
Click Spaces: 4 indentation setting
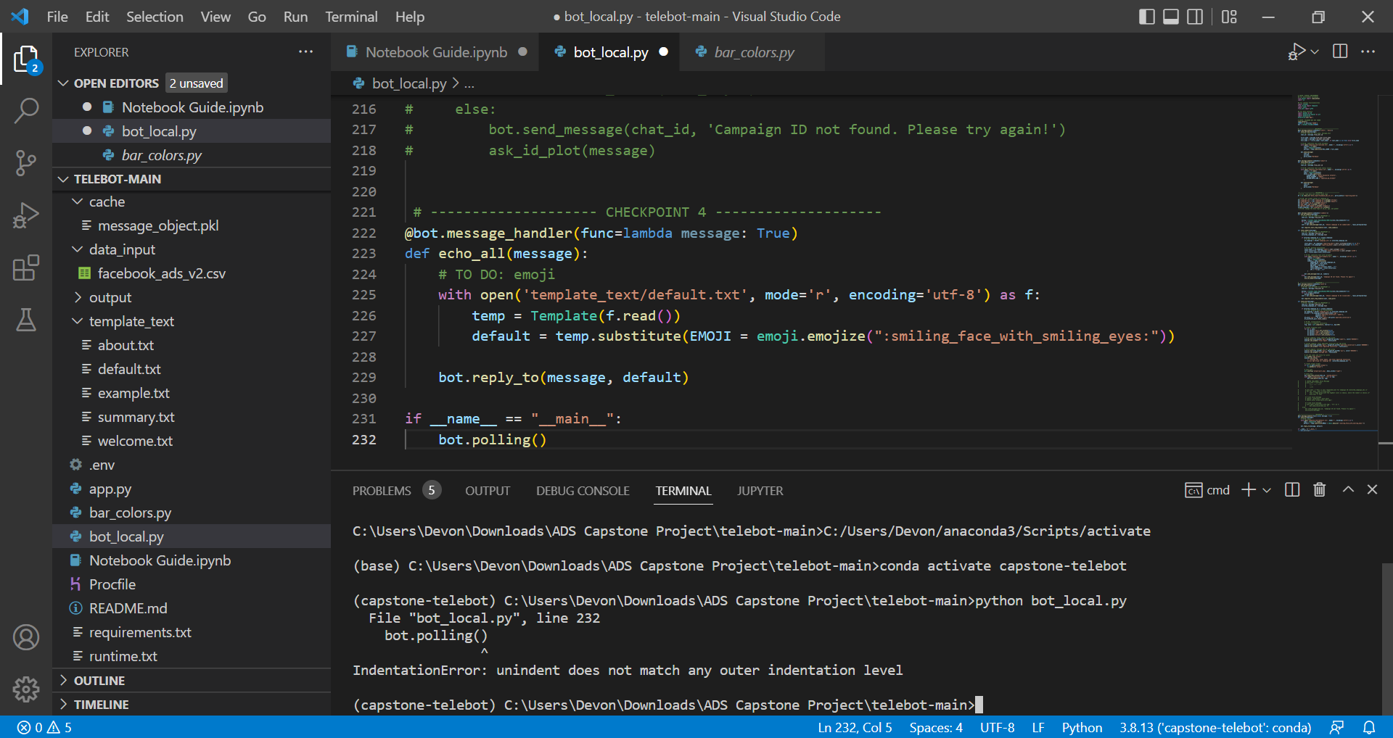point(935,727)
